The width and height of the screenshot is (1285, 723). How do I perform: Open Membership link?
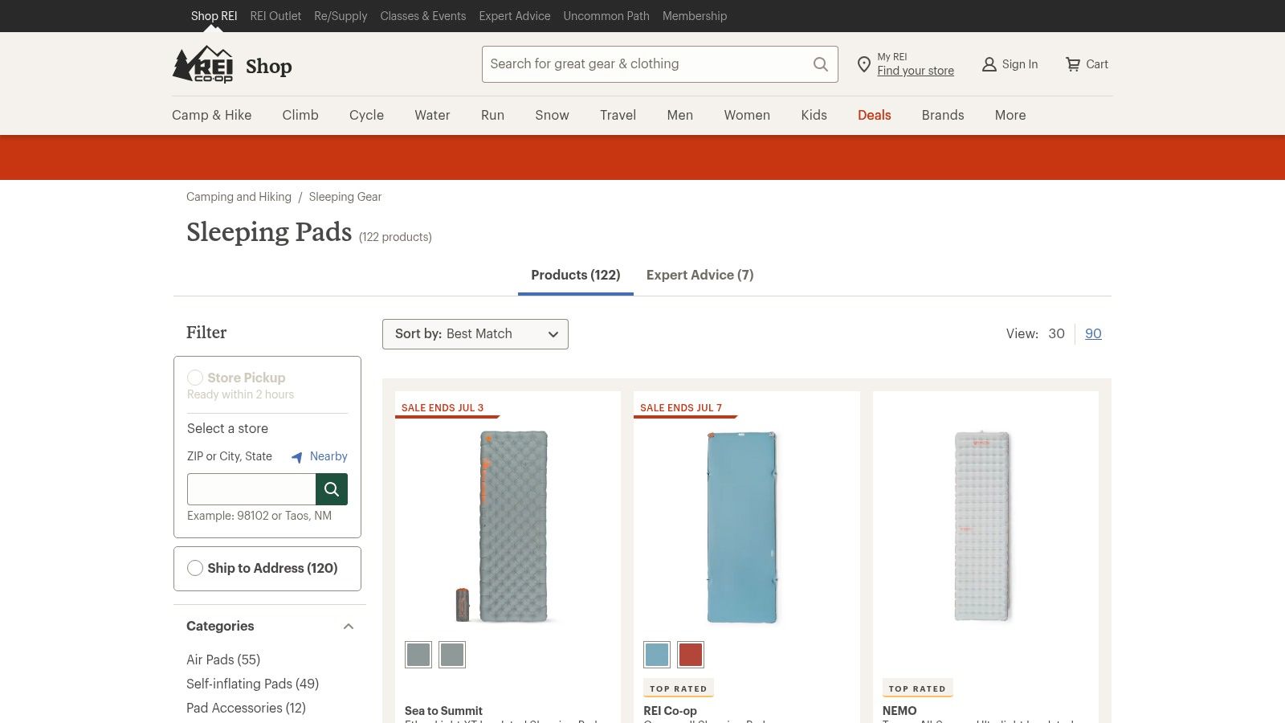[x=695, y=16]
